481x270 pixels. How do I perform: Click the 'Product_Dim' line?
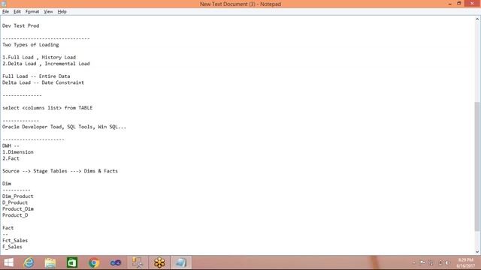point(18,209)
